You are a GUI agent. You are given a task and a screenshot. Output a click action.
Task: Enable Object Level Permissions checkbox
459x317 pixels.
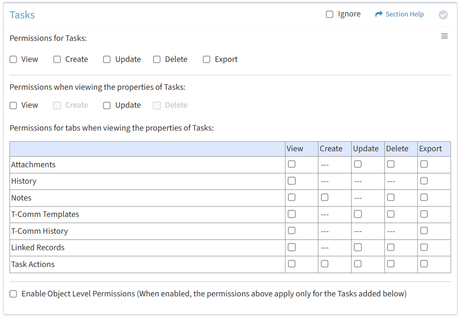click(x=13, y=294)
